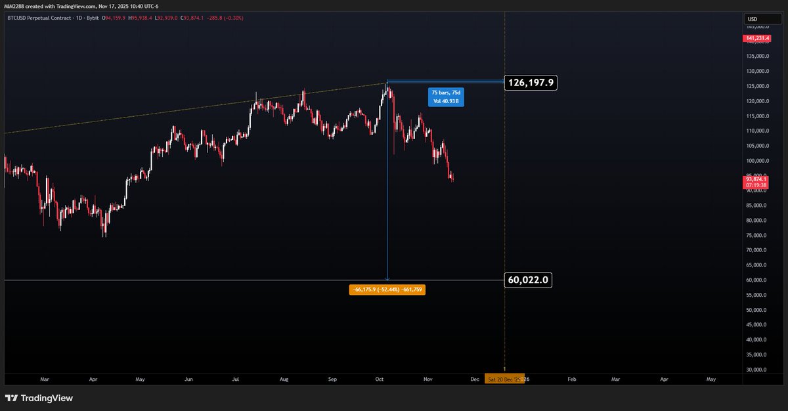
Task: Click the Sep label on time axis
Action: point(332,379)
